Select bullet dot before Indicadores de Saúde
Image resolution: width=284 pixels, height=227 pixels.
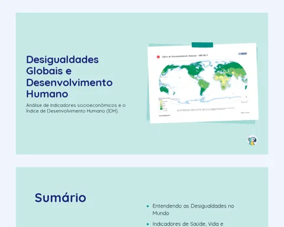(x=148, y=224)
